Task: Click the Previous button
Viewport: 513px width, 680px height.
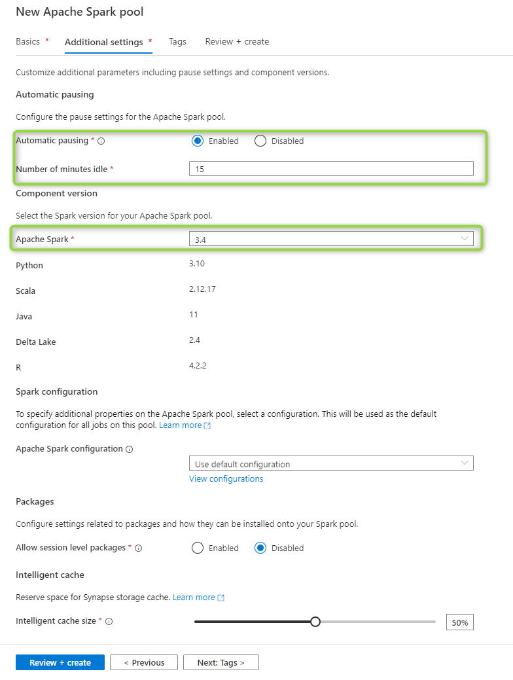Action: pyautogui.click(x=144, y=662)
